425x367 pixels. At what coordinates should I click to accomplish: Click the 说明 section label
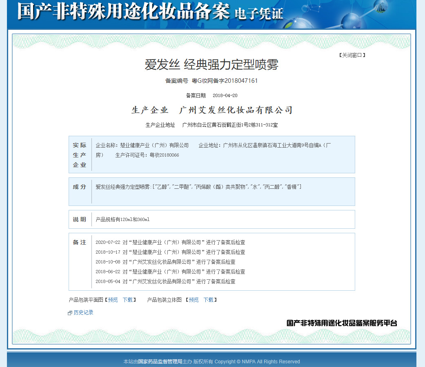pyautogui.click(x=80, y=219)
